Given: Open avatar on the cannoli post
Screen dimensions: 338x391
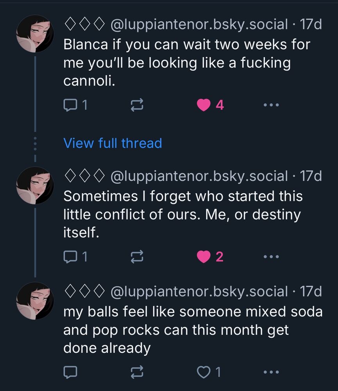Looking at the screenshot, I should point(35,34).
